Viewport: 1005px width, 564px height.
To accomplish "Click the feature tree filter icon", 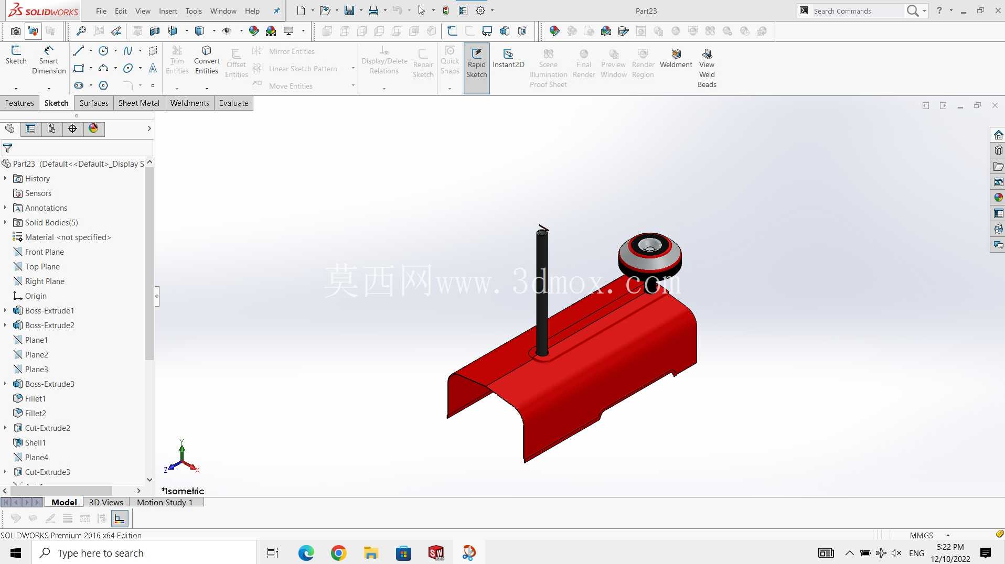I will [8, 148].
